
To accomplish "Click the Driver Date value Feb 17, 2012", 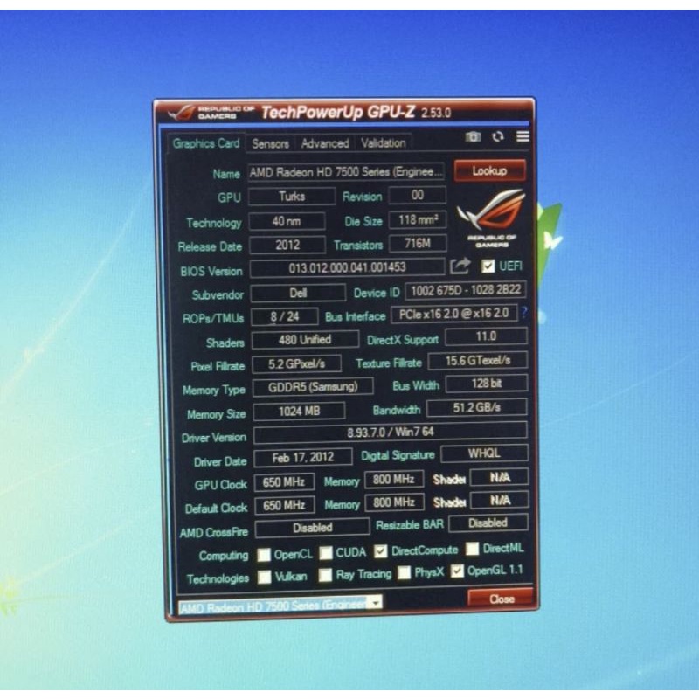I will click(302, 458).
